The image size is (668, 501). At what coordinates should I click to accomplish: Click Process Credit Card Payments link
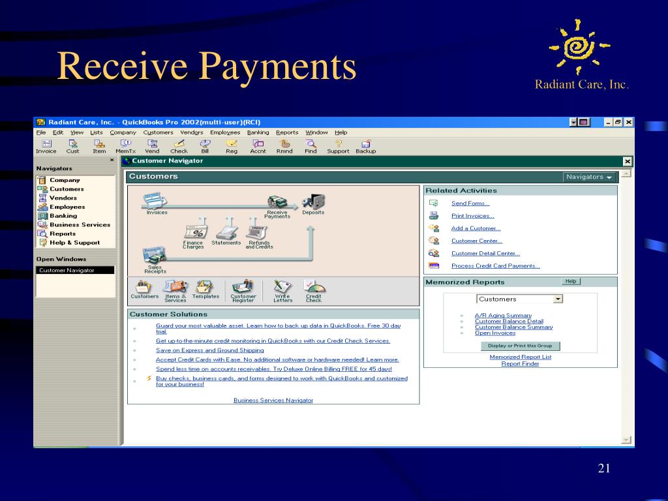[x=496, y=266]
